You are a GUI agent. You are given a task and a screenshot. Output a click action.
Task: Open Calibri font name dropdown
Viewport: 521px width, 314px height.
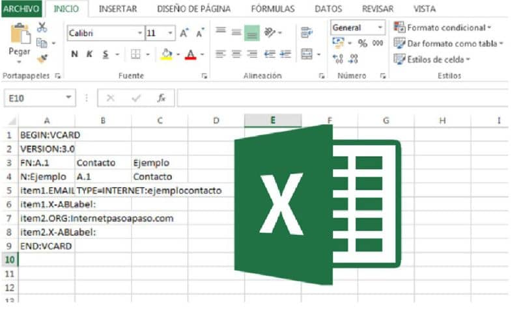[x=140, y=33]
